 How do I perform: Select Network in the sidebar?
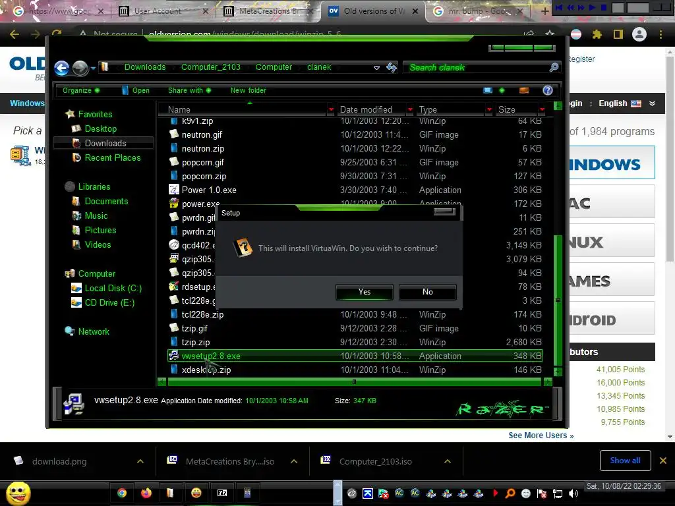click(94, 332)
